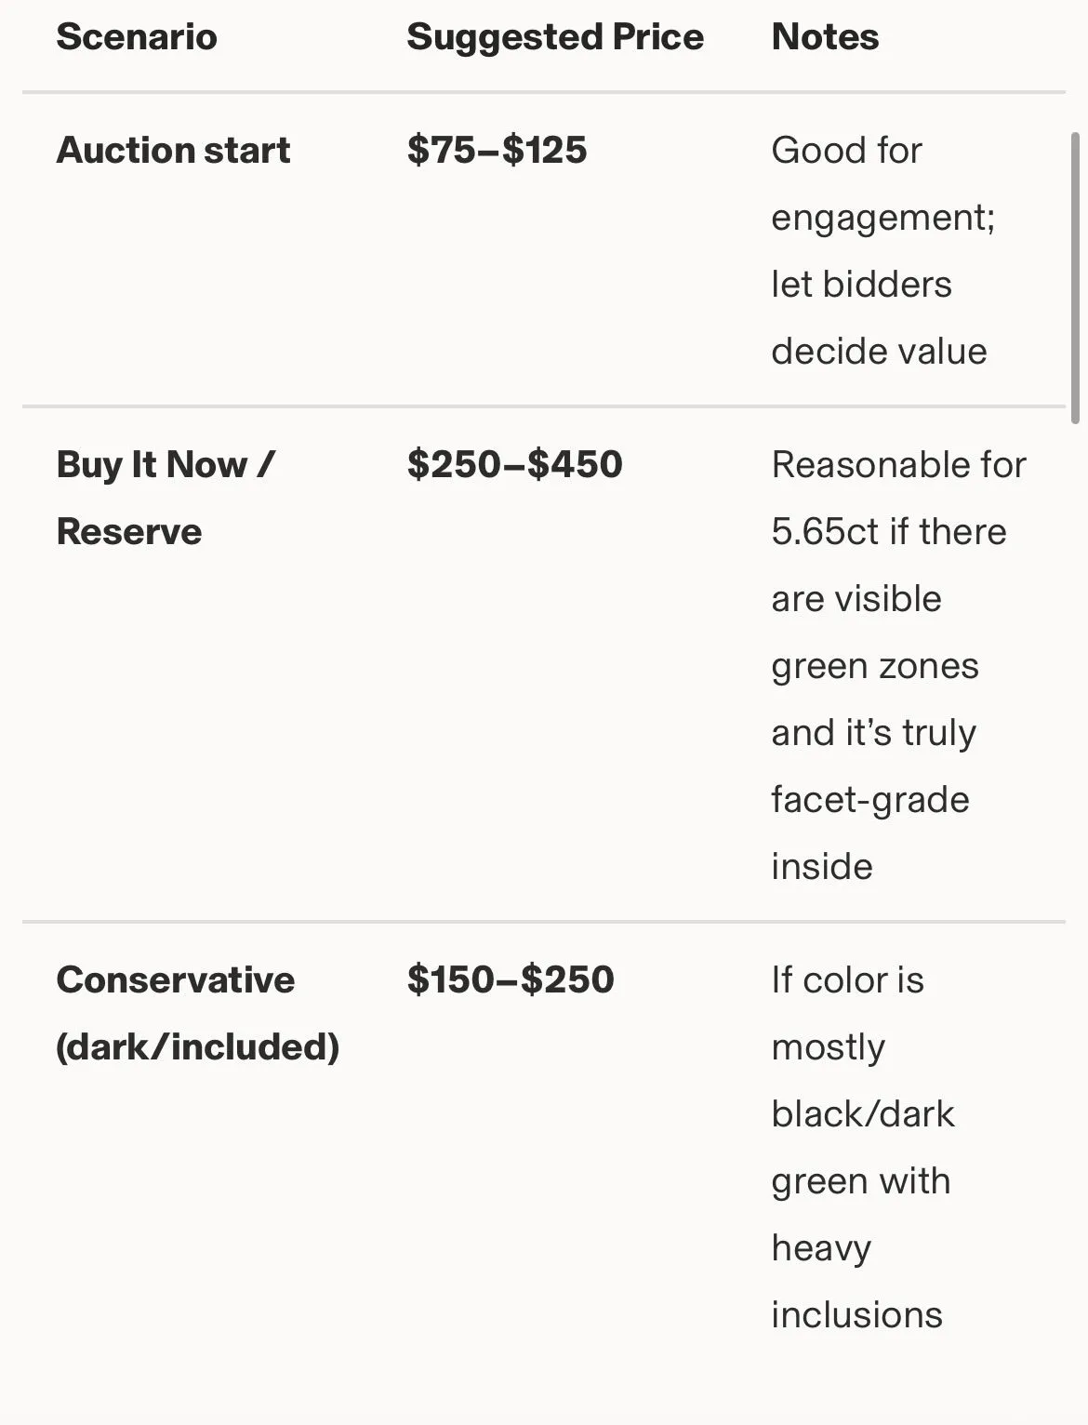Click the $250–$450 price cell
Viewport: 1088px width, 1425px height.
514,464
